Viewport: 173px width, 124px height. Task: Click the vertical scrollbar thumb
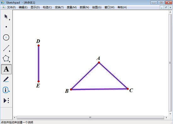click(170, 63)
